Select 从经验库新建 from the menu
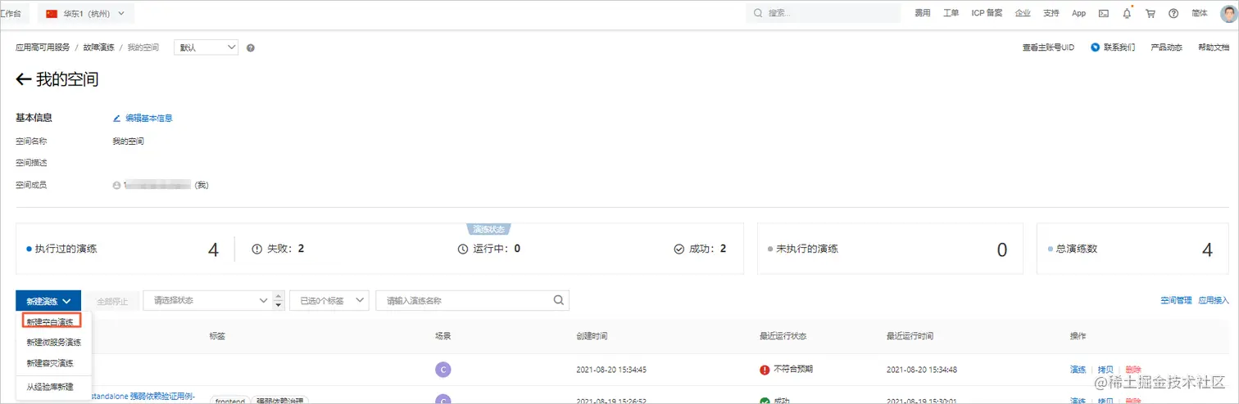Image resolution: width=1239 pixels, height=404 pixels. (x=50, y=387)
